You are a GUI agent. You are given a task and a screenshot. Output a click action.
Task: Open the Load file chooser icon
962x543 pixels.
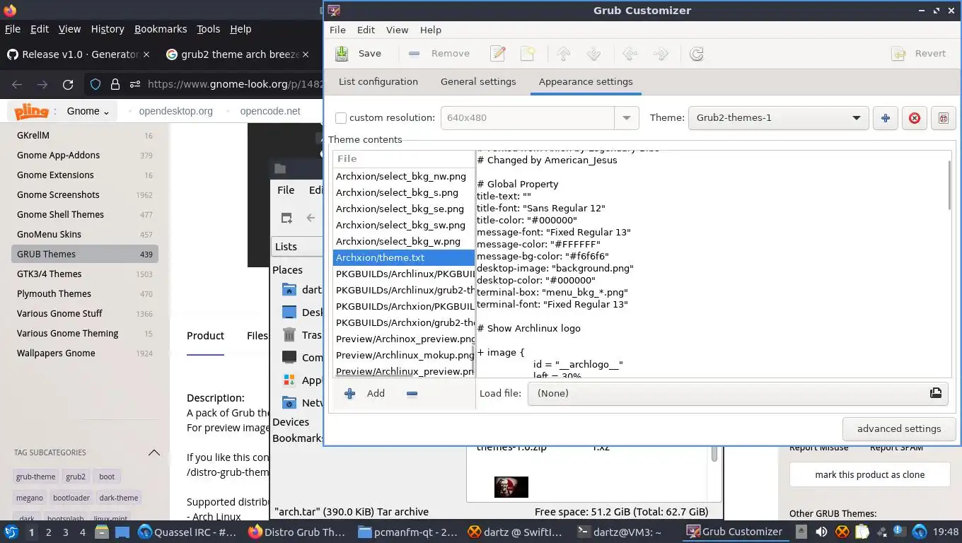click(x=936, y=393)
